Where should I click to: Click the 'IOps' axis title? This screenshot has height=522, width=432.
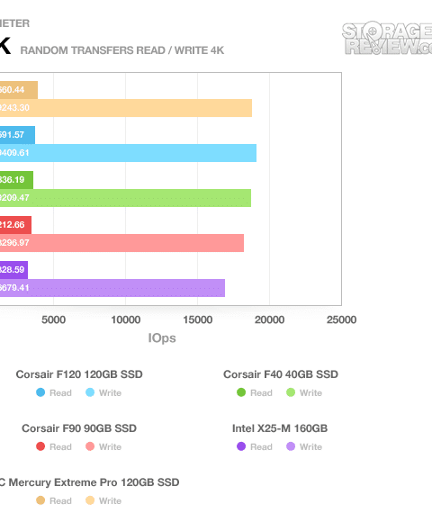point(162,337)
